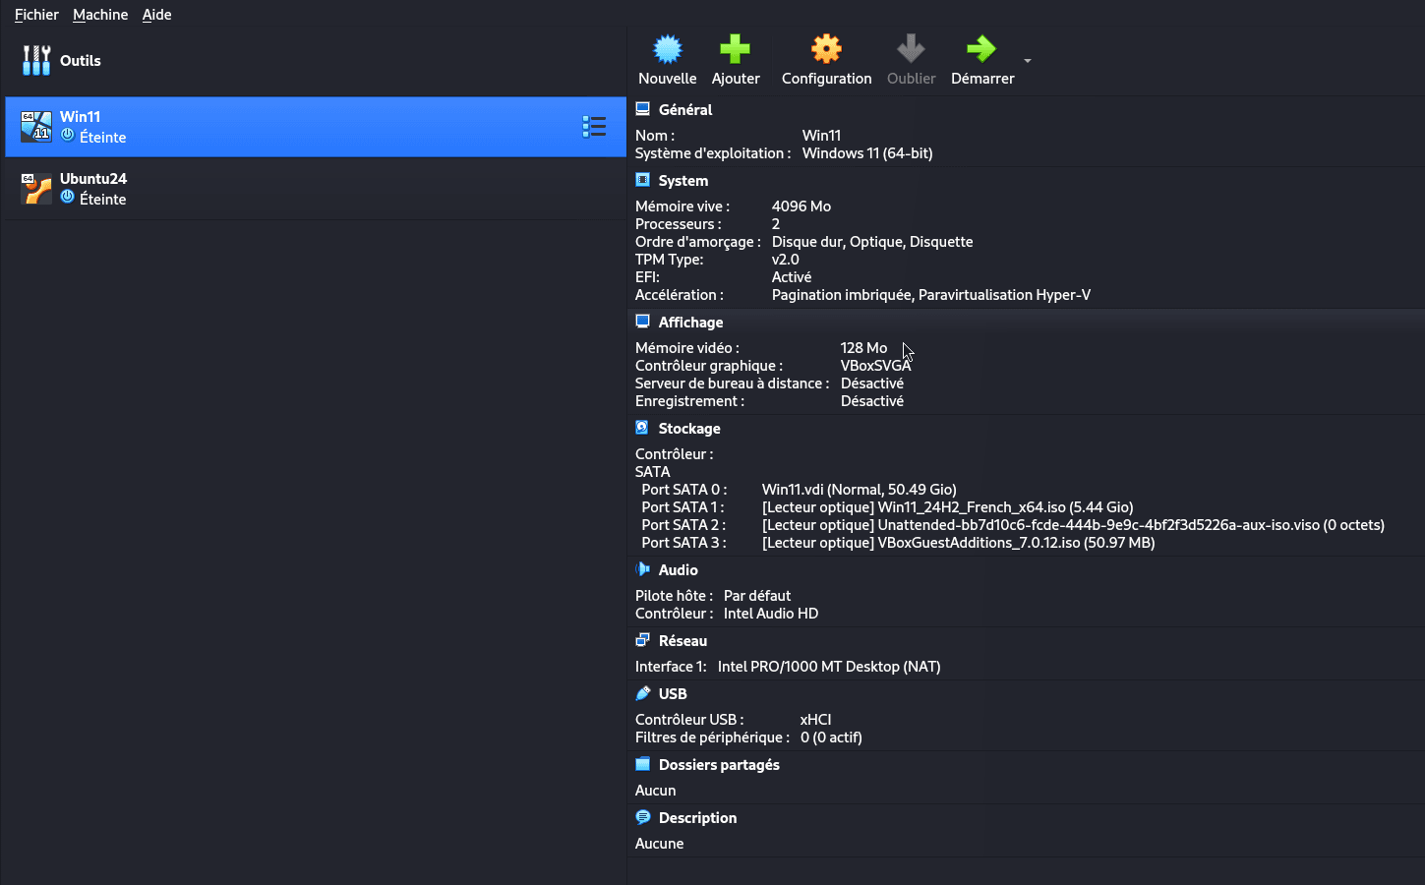Click the 4096 Mo memory value

(802, 206)
